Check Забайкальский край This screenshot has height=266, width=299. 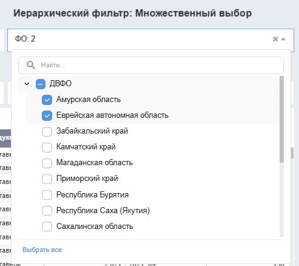click(x=47, y=131)
